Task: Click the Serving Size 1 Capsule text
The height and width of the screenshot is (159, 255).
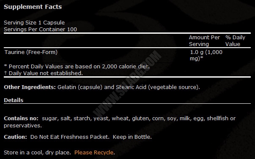Action: tap(34, 22)
